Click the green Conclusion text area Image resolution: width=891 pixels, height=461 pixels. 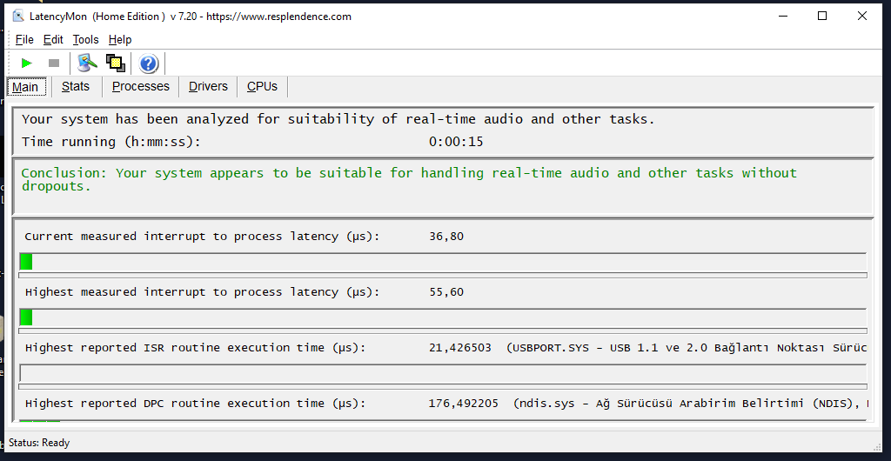(409, 179)
